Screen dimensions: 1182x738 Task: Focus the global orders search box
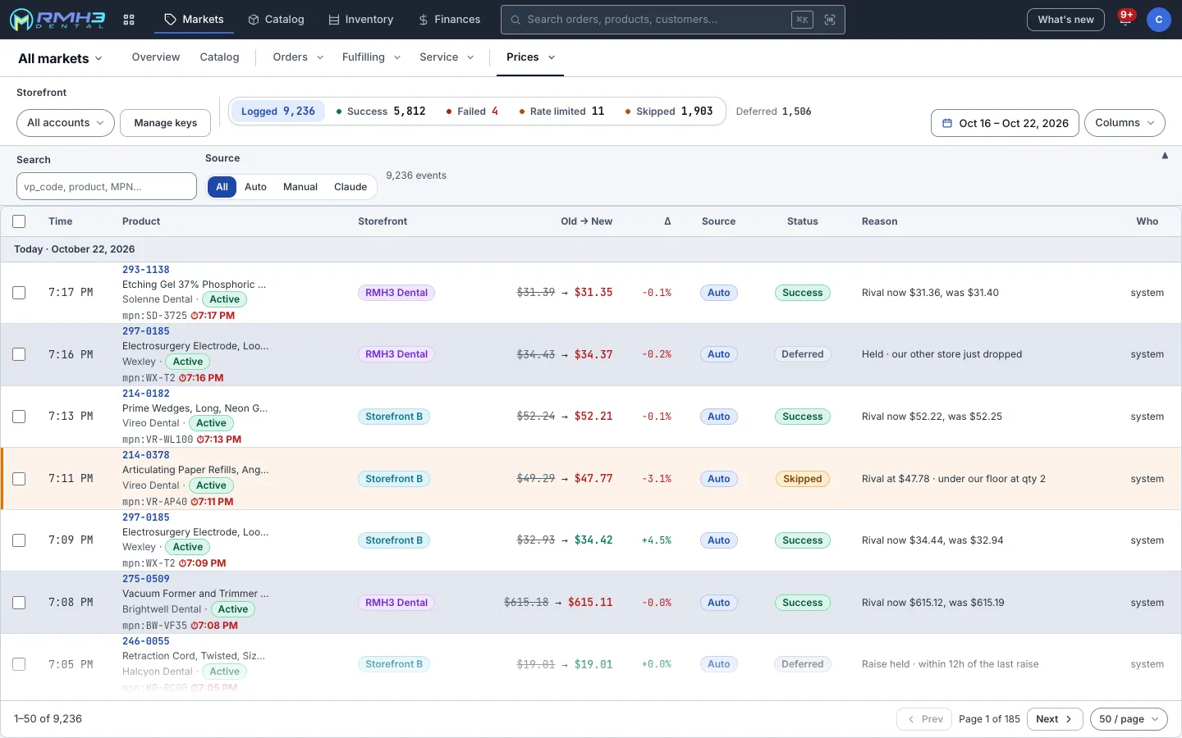(673, 20)
